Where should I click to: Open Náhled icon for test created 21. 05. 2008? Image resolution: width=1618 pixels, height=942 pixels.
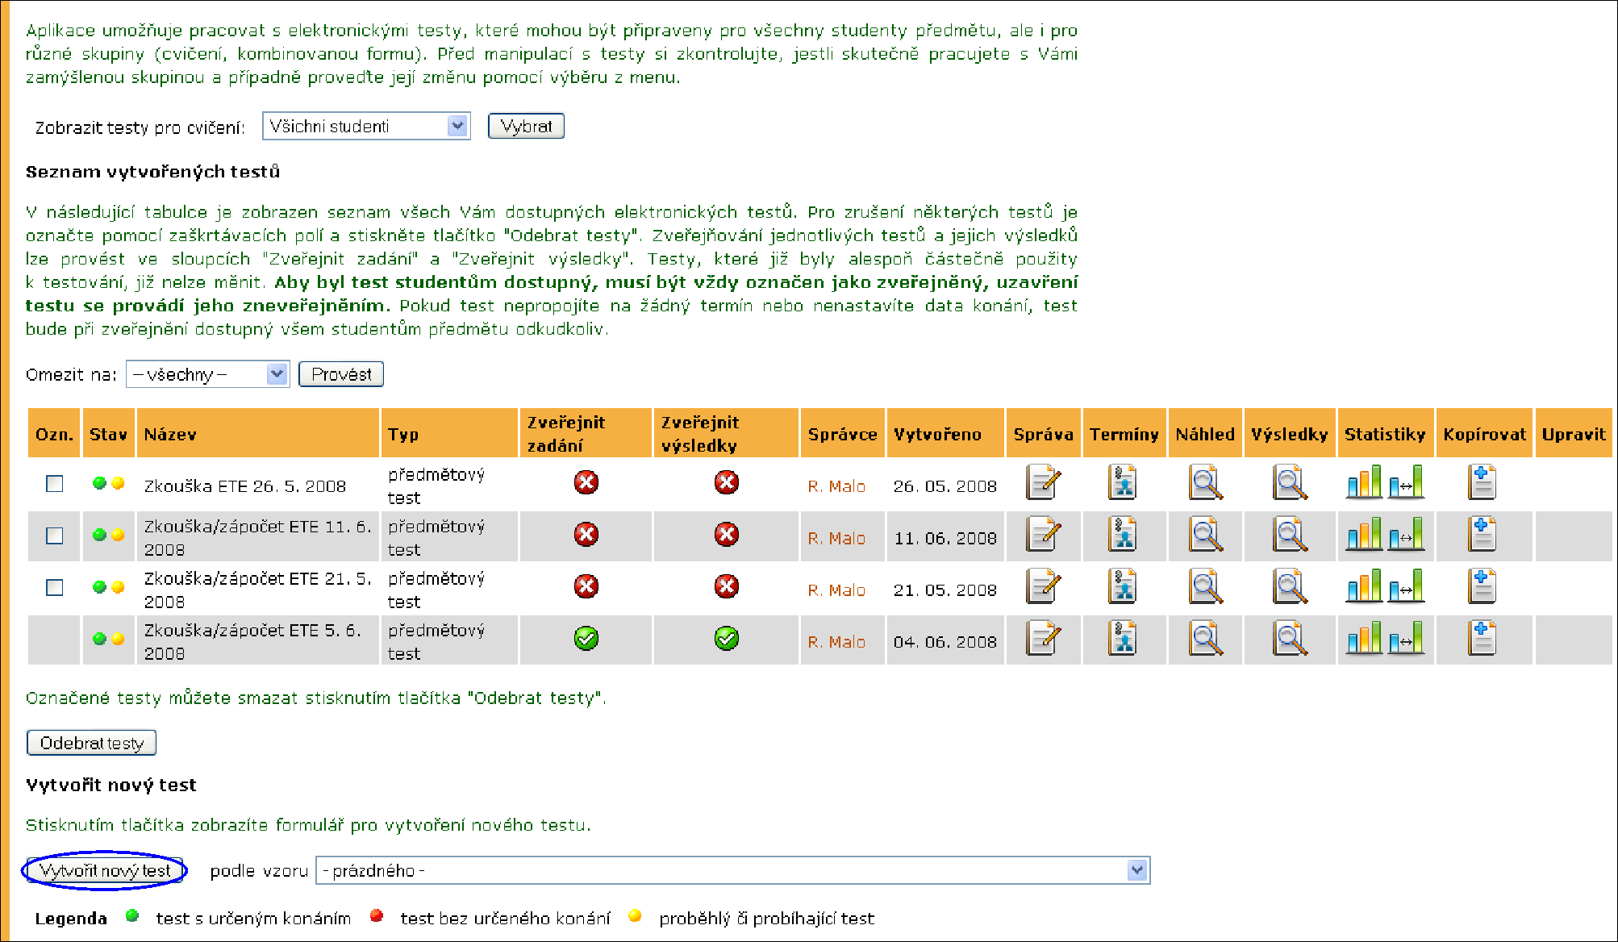point(1206,587)
